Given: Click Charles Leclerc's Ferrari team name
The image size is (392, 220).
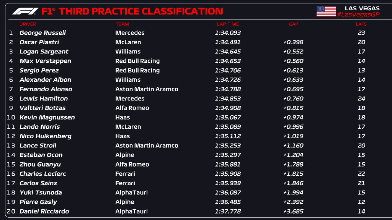Looking at the screenshot, I should [125, 174].
